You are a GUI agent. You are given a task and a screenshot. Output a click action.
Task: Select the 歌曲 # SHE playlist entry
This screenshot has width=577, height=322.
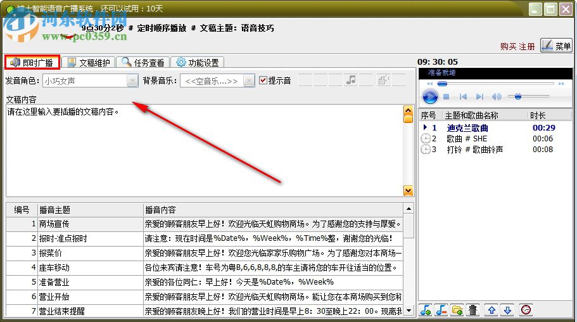[x=495, y=139]
